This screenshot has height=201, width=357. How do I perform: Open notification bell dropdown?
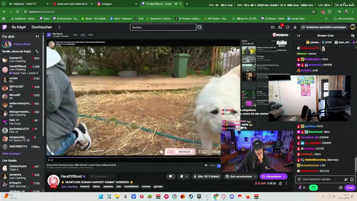click(x=184, y=176)
